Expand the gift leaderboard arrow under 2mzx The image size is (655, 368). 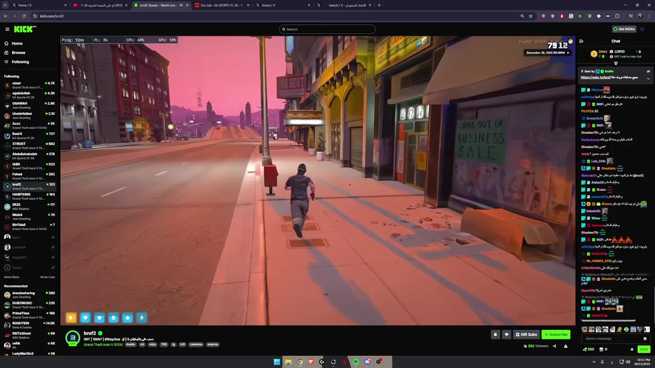point(616,63)
